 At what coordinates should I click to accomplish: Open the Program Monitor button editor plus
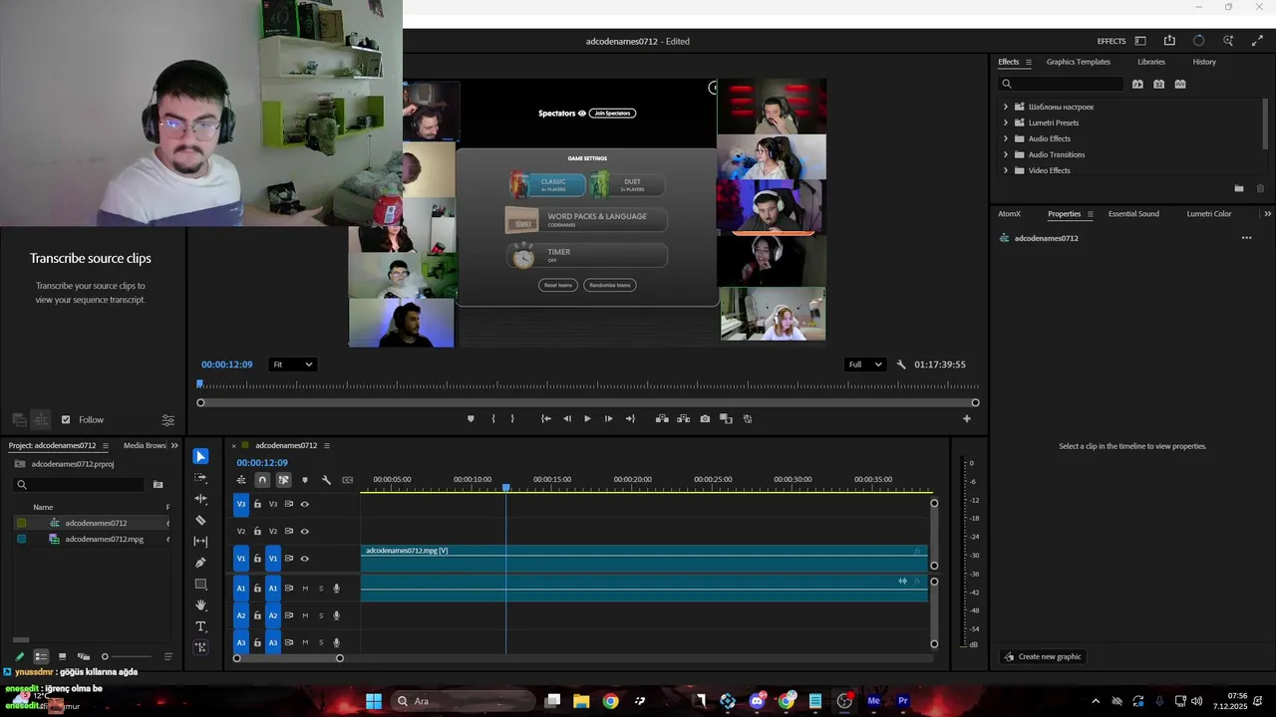(966, 419)
